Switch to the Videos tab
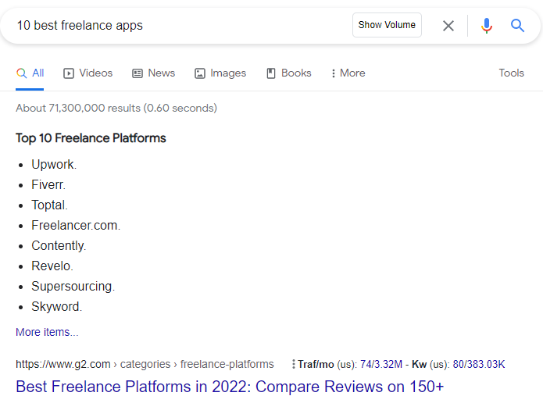Image resolution: width=543 pixels, height=396 pixels. [88, 73]
